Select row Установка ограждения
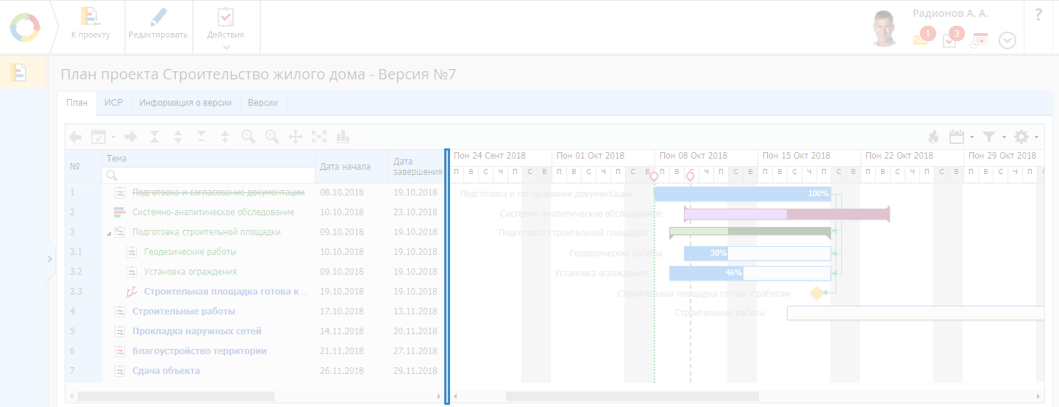This screenshot has width=1059, height=407. click(x=255, y=272)
